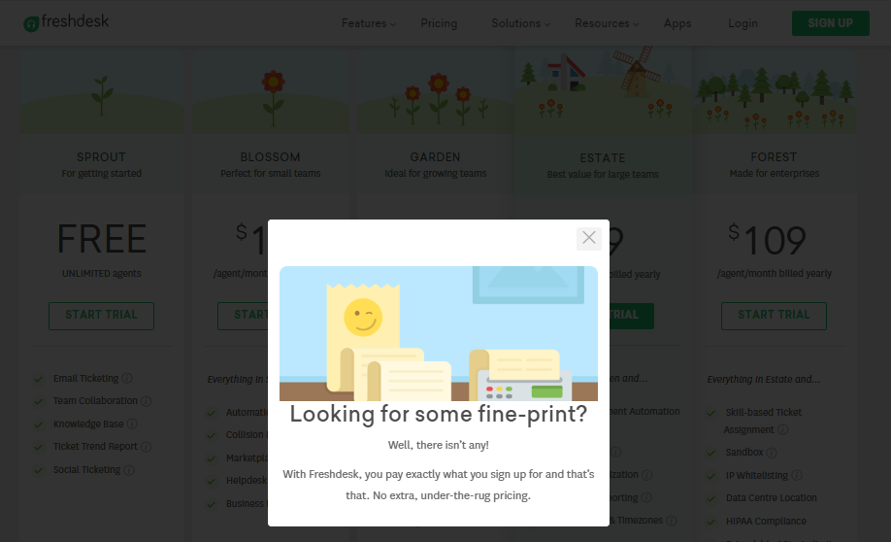Image resolution: width=891 pixels, height=542 pixels.
Task: Click the GARDEN plan title
Action: [435, 157]
